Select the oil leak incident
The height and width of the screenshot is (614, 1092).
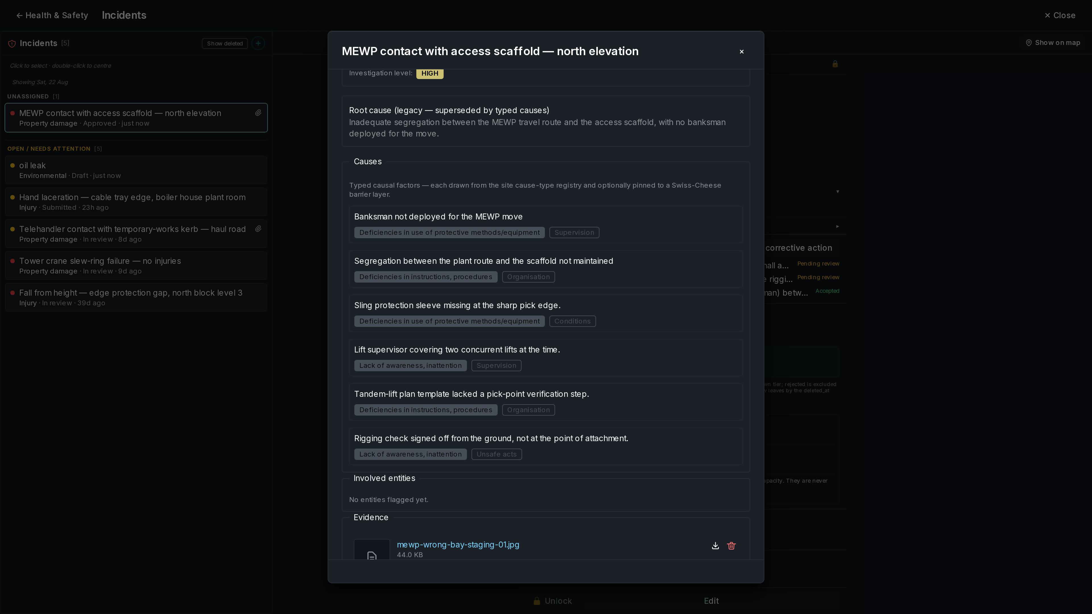click(136, 170)
